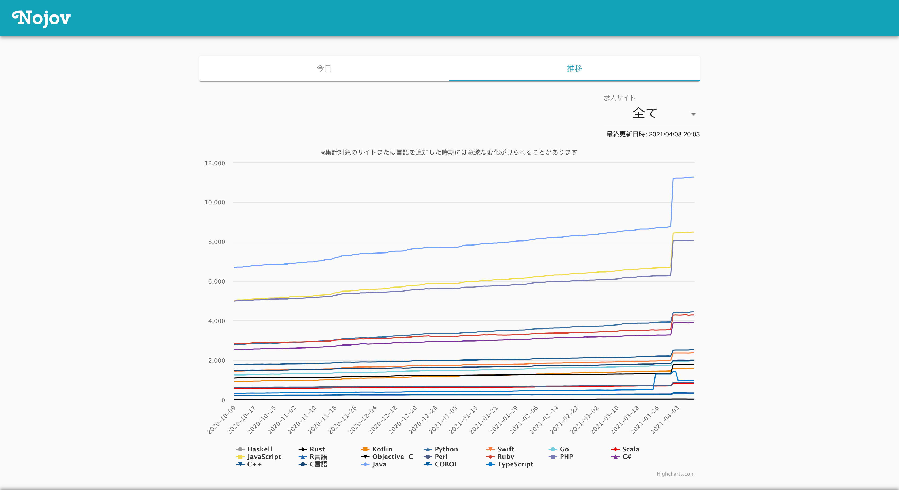Click the Kotlin legend square icon
This screenshot has height=490, width=899.
pyautogui.click(x=365, y=449)
